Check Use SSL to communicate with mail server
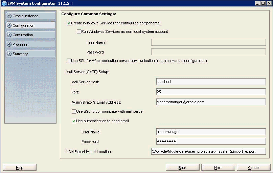Screen dimensions: 273x173 point(74,111)
